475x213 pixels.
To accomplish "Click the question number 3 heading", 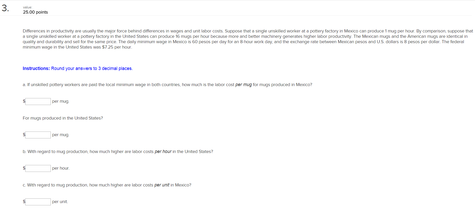I will coord(5,8).
